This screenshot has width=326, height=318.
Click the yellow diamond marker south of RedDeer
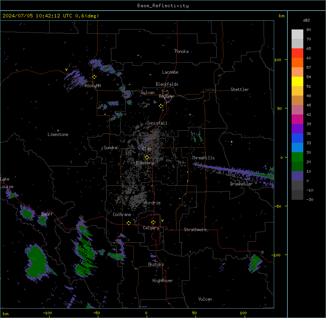[161, 106]
